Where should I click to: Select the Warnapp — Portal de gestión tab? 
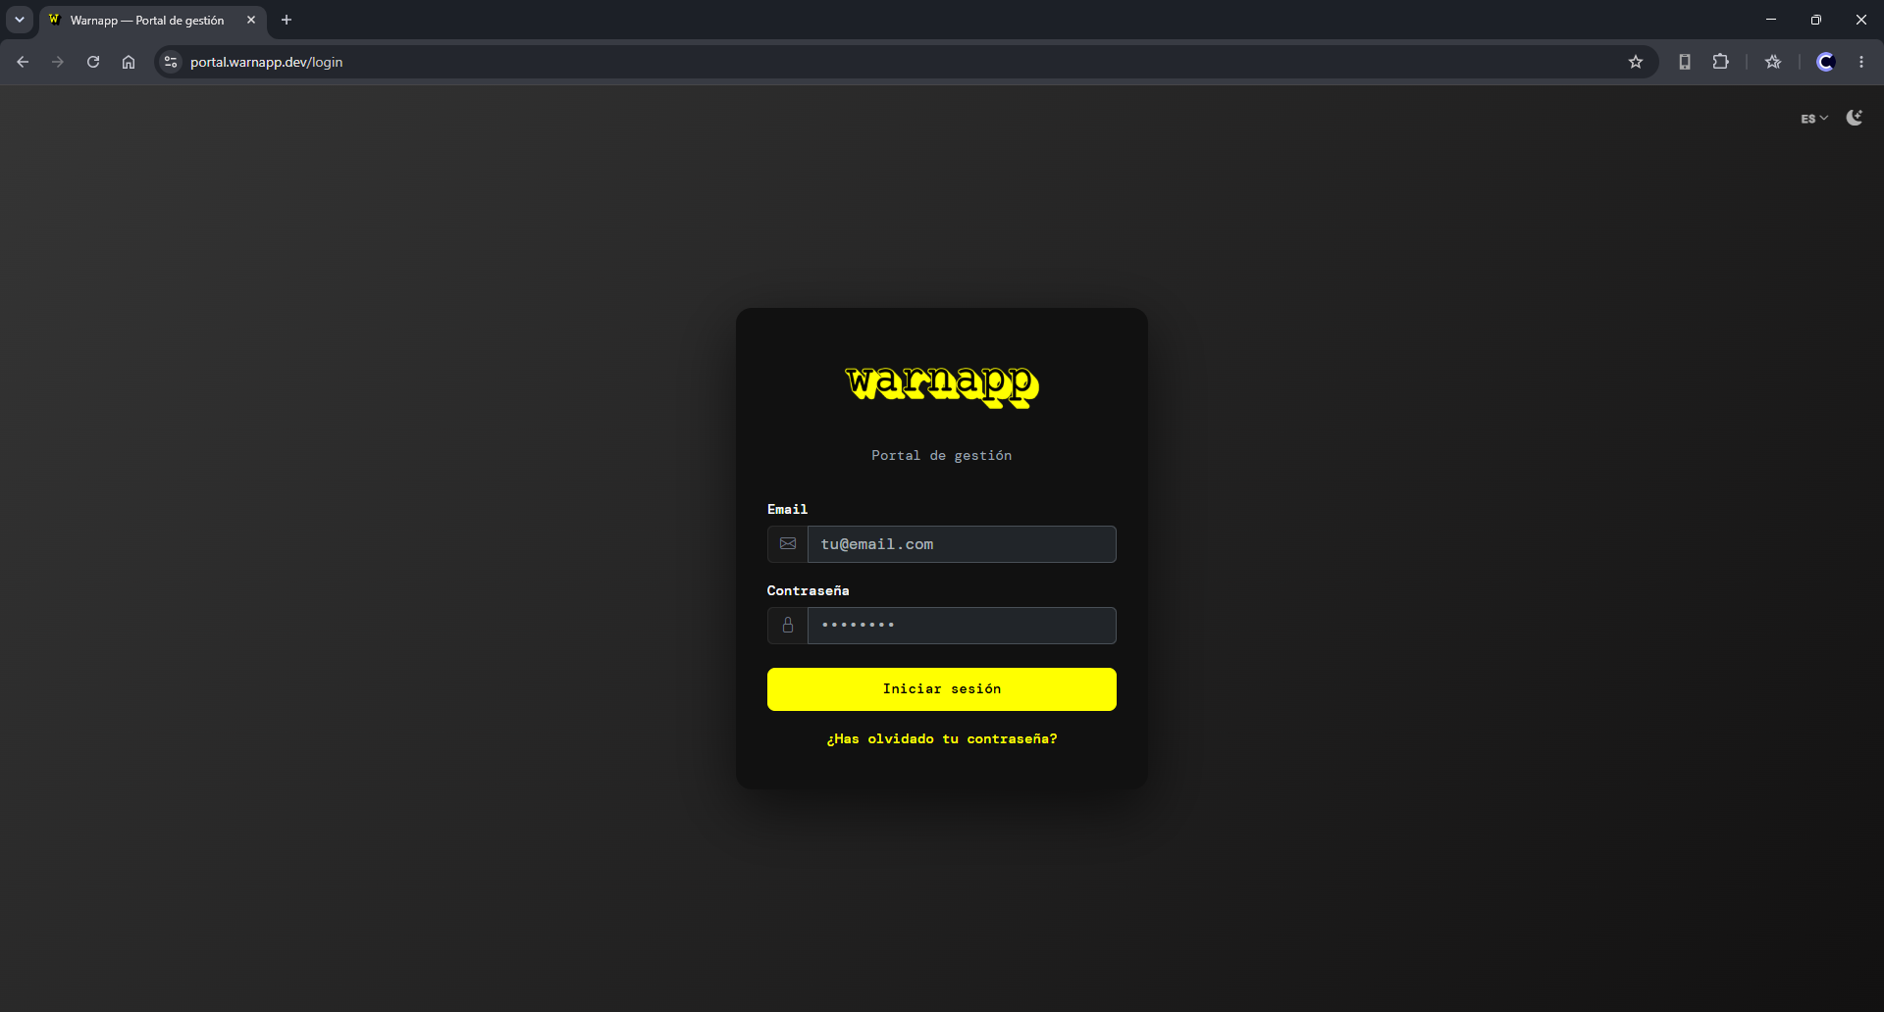[x=152, y=20]
